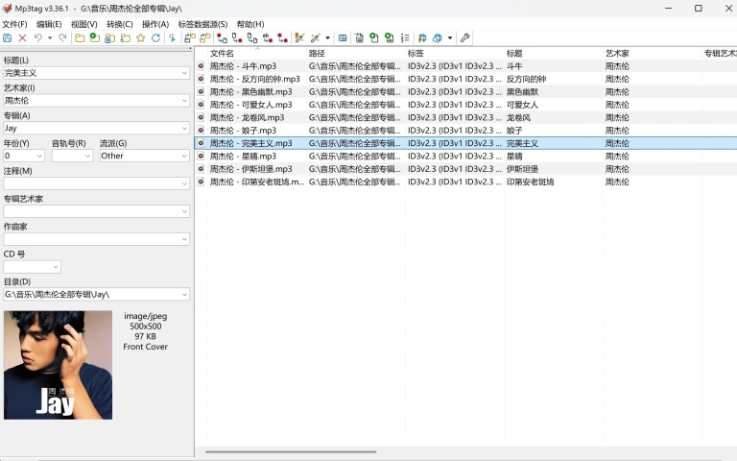737x461 pixels.
Task: Click the Quick actions wand icon
Action: pyautogui.click(x=316, y=38)
